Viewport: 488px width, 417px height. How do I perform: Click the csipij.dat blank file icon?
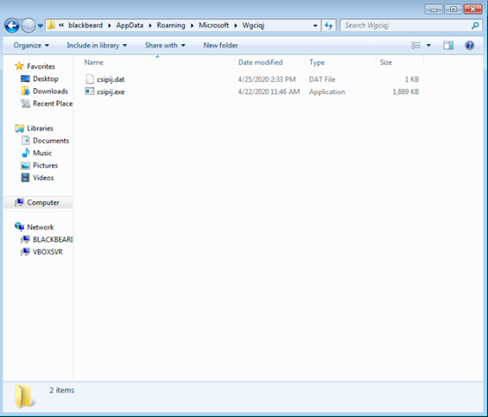[90, 79]
